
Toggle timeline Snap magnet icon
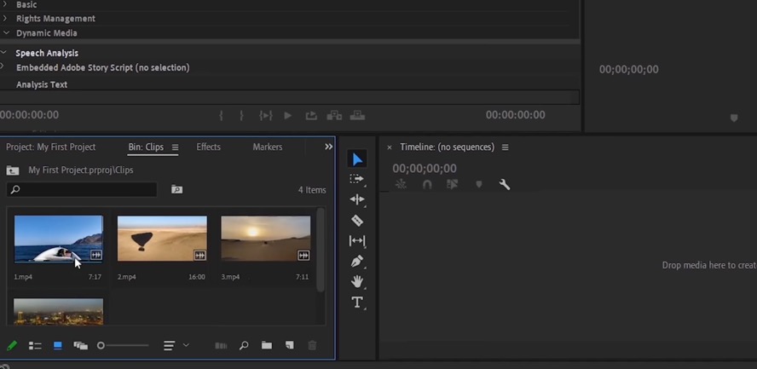(427, 184)
